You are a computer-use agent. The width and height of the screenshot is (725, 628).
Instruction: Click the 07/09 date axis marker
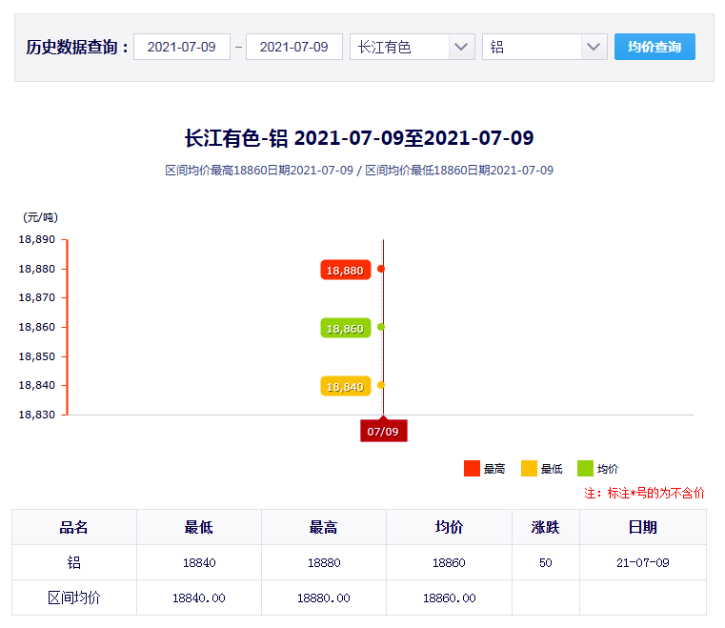383,431
